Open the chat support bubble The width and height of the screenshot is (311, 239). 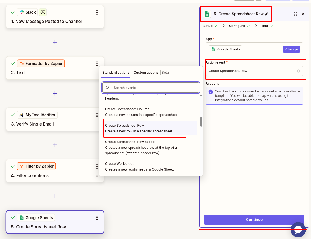pyautogui.click(x=298, y=230)
